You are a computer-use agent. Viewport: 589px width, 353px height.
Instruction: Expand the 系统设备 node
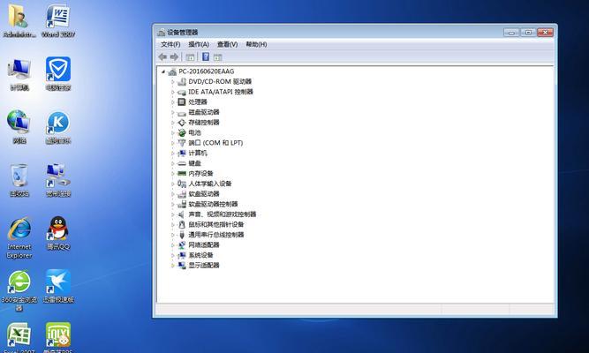tap(173, 255)
